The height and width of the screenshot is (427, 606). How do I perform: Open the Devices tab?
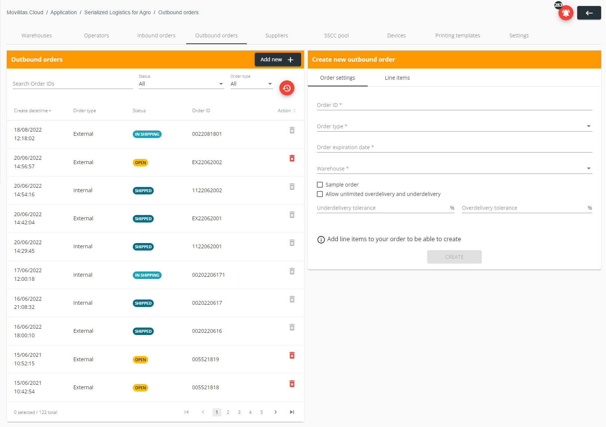[397, 36]
